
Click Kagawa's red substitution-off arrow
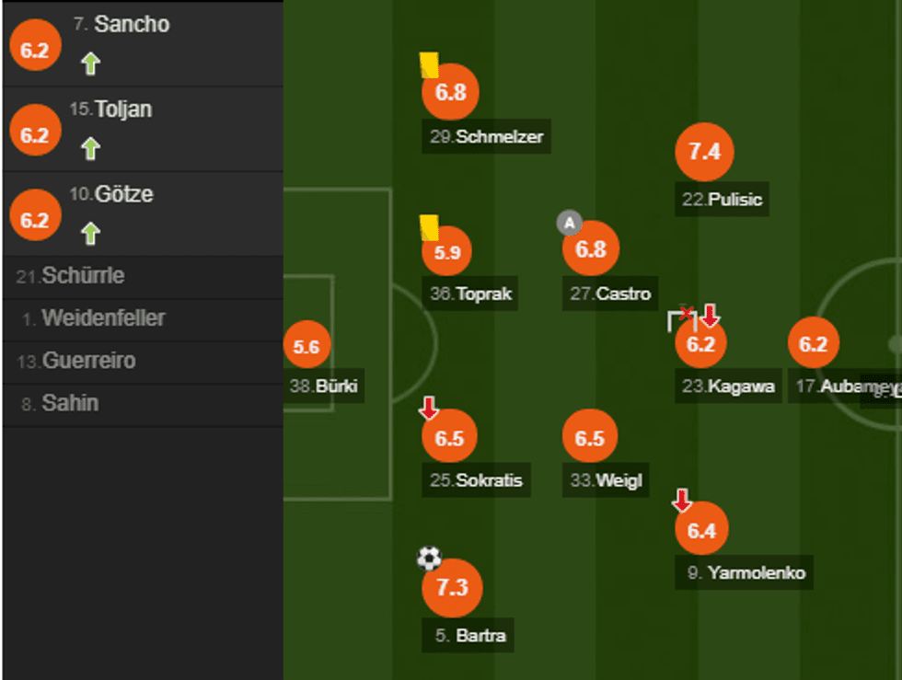pos(710,317)
